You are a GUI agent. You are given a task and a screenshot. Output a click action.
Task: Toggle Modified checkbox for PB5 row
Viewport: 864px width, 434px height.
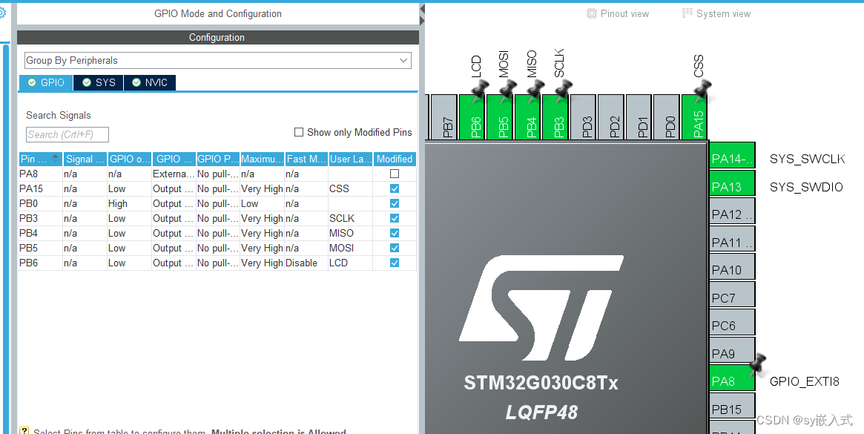pyautogui.click(x=395, y=248)
